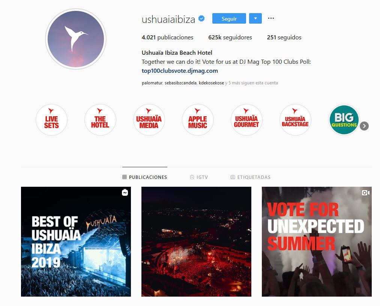
Task: Switch to the Etiquetadas tab
Action: [x=251, y=177]
